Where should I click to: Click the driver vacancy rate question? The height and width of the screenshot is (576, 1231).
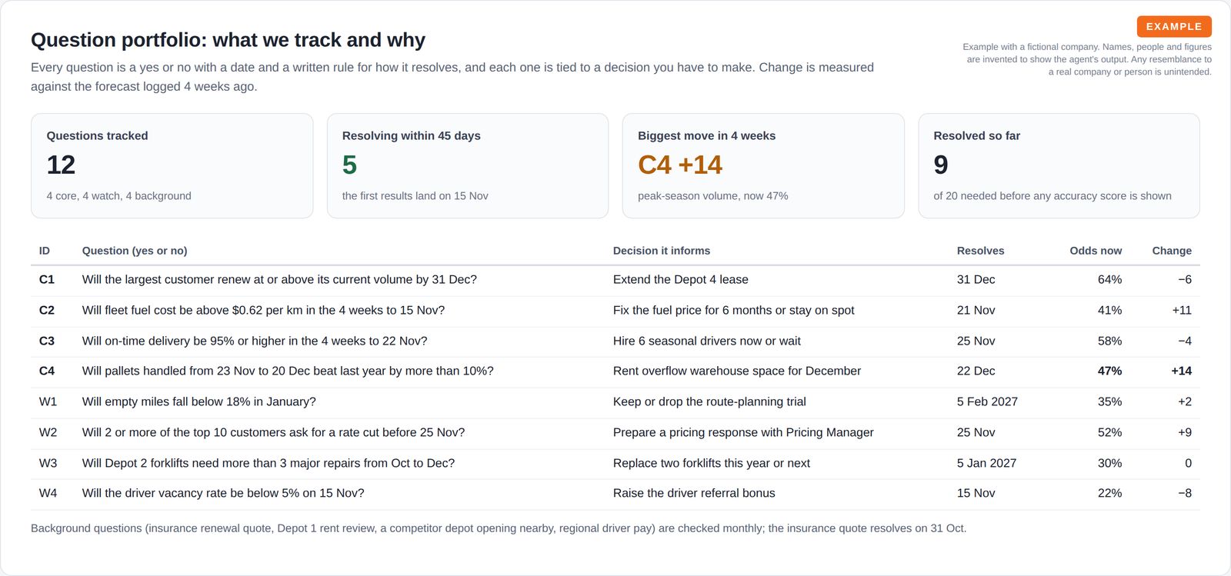[x=223, y=494]
